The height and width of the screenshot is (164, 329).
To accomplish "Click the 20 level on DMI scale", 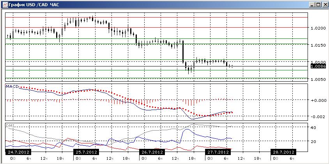I will (x=313, y=141).
